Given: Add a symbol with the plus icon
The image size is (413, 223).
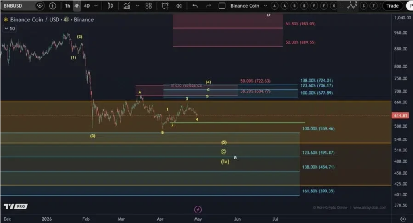Looking at the screenshot, I should 53,6.
